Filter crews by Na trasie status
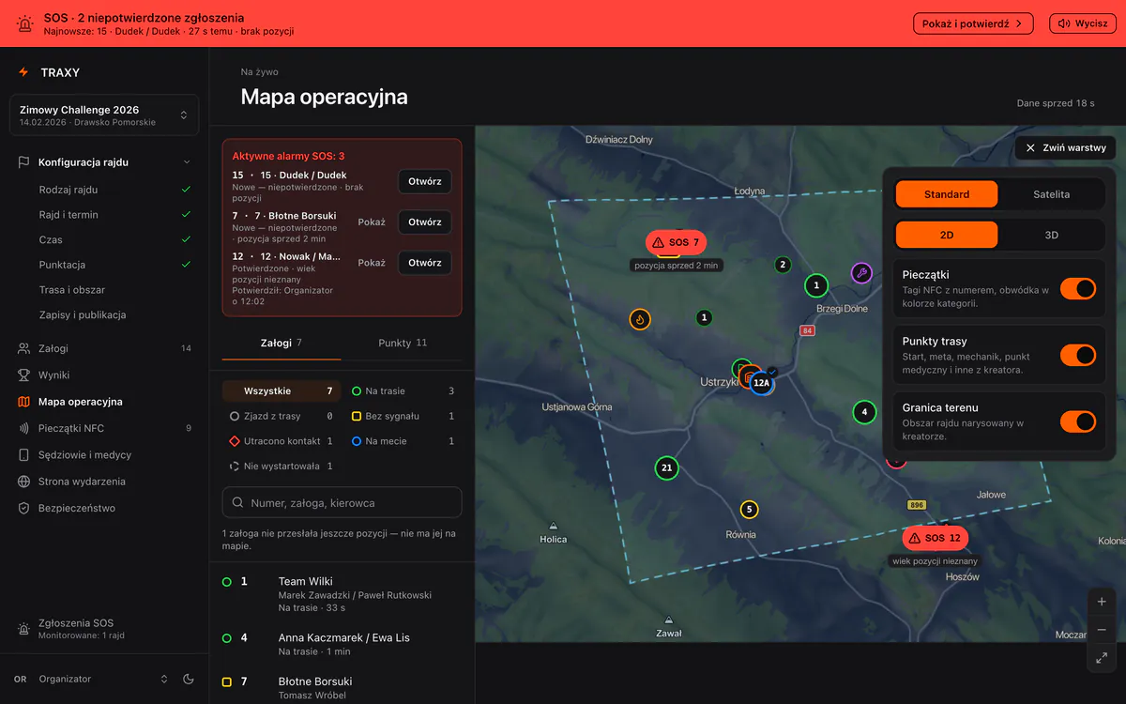Viewport: 1126px width, 704px height. pos(403,391)
